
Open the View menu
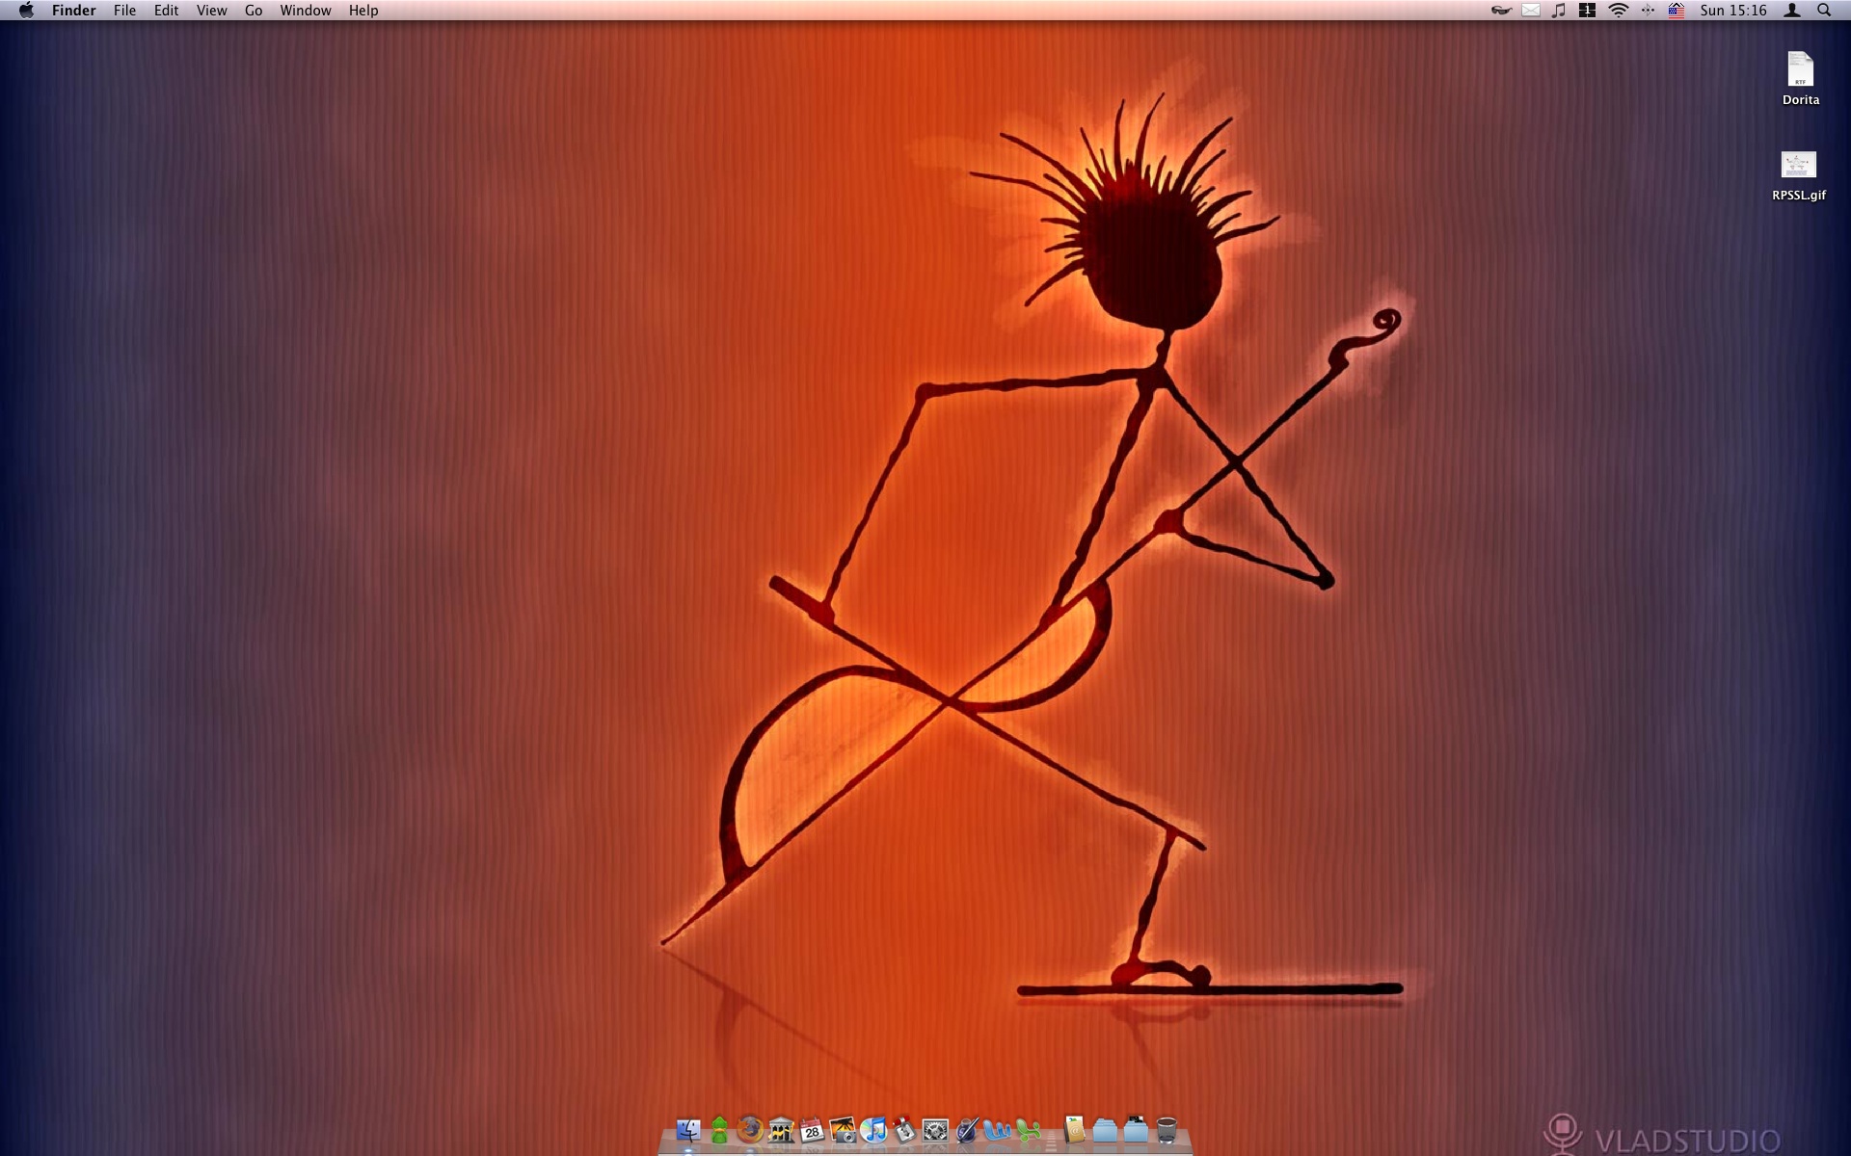coord(211,11)
